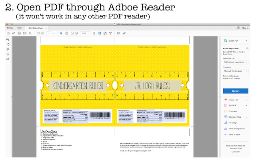This screenshot has width=256, height=163.
Task: Open attachments paperclip panel icon
Action: (x=8, y=49)
